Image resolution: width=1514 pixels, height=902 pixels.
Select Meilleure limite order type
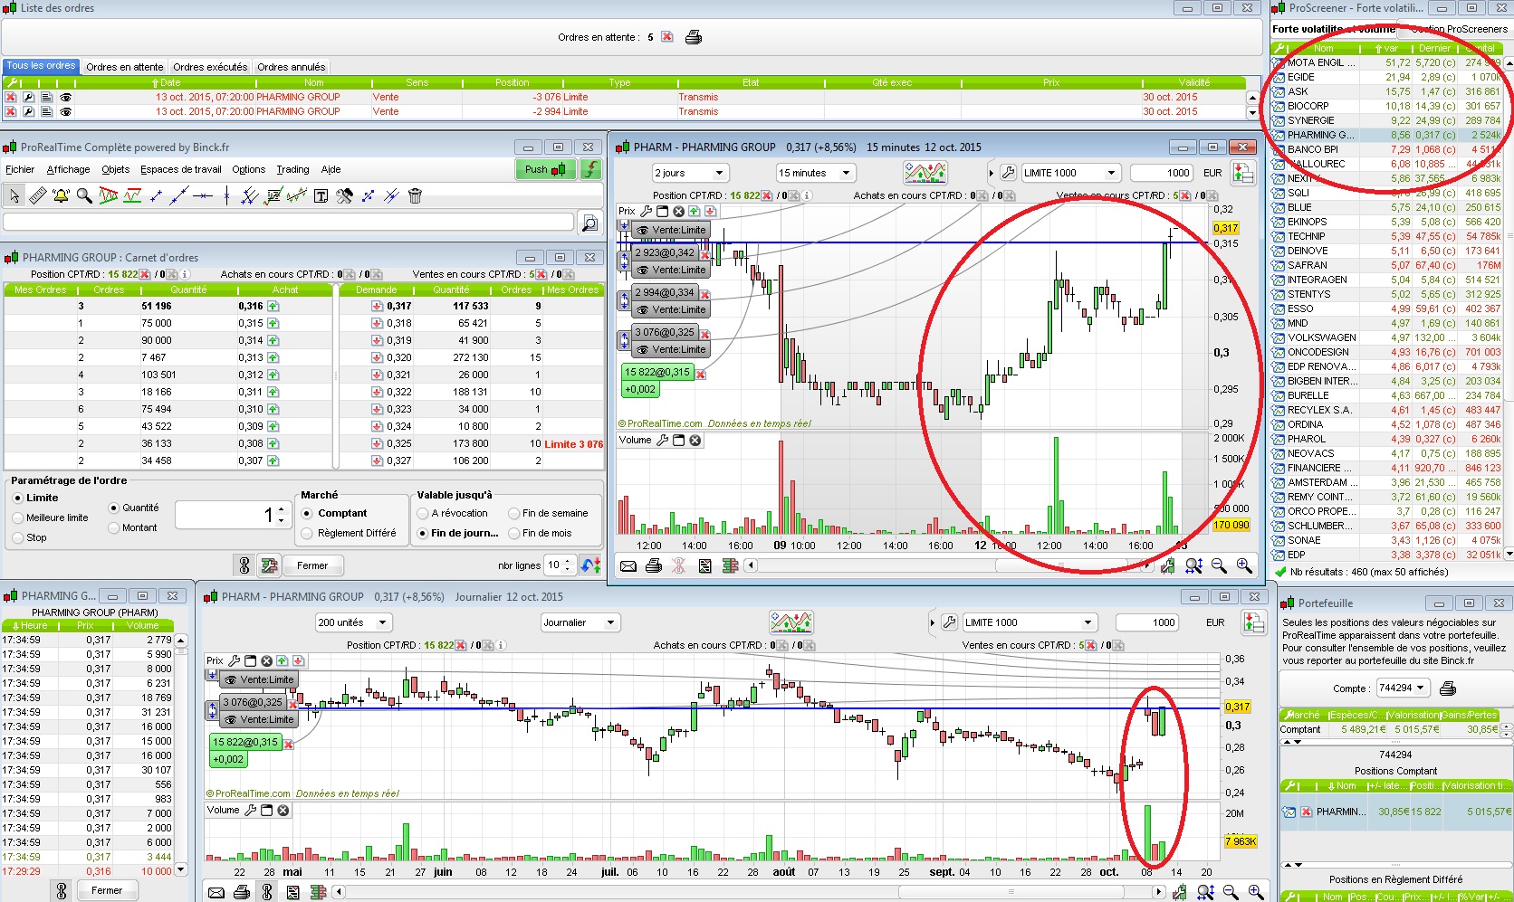point(17,517)
